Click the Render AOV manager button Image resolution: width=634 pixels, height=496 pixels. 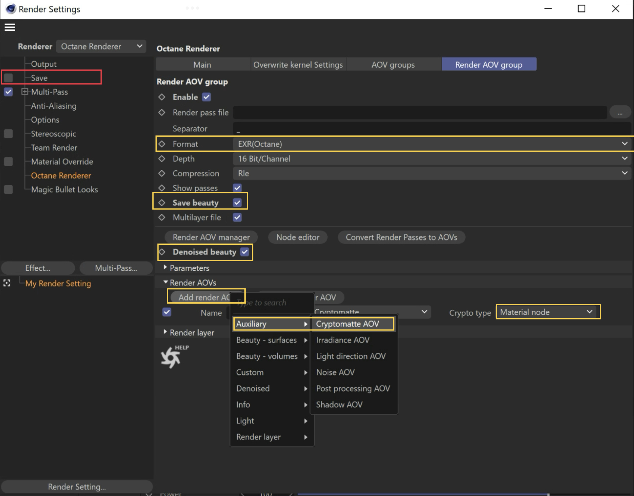pos(211,237)
